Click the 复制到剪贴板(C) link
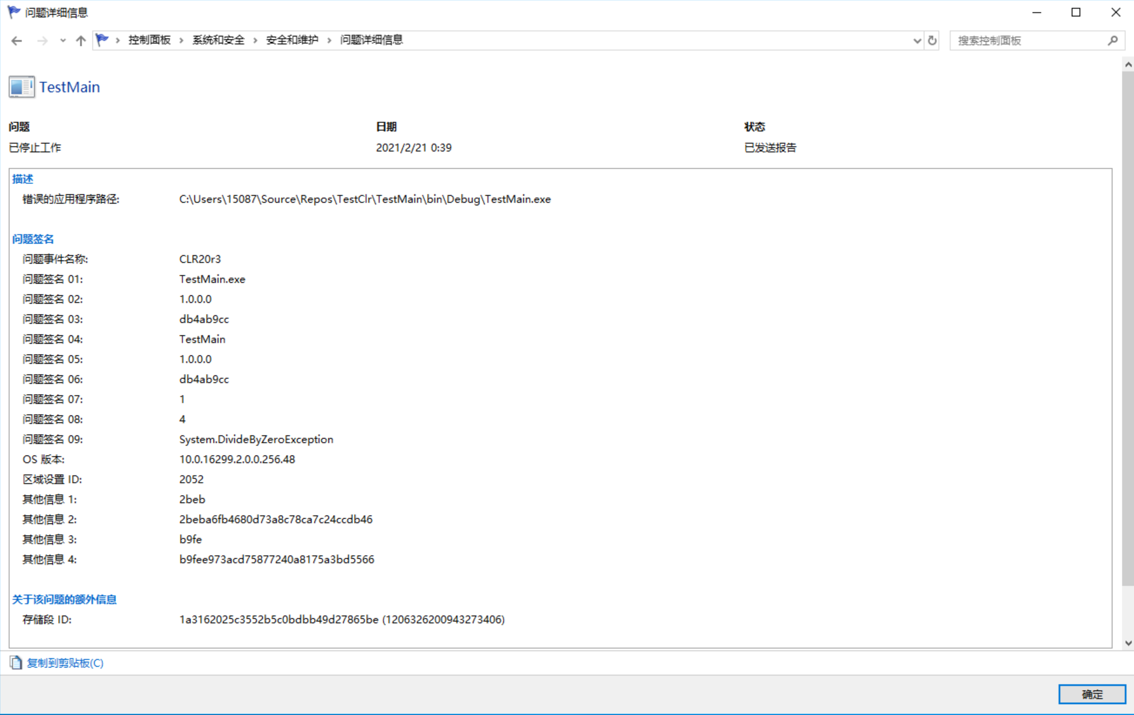 65,663
